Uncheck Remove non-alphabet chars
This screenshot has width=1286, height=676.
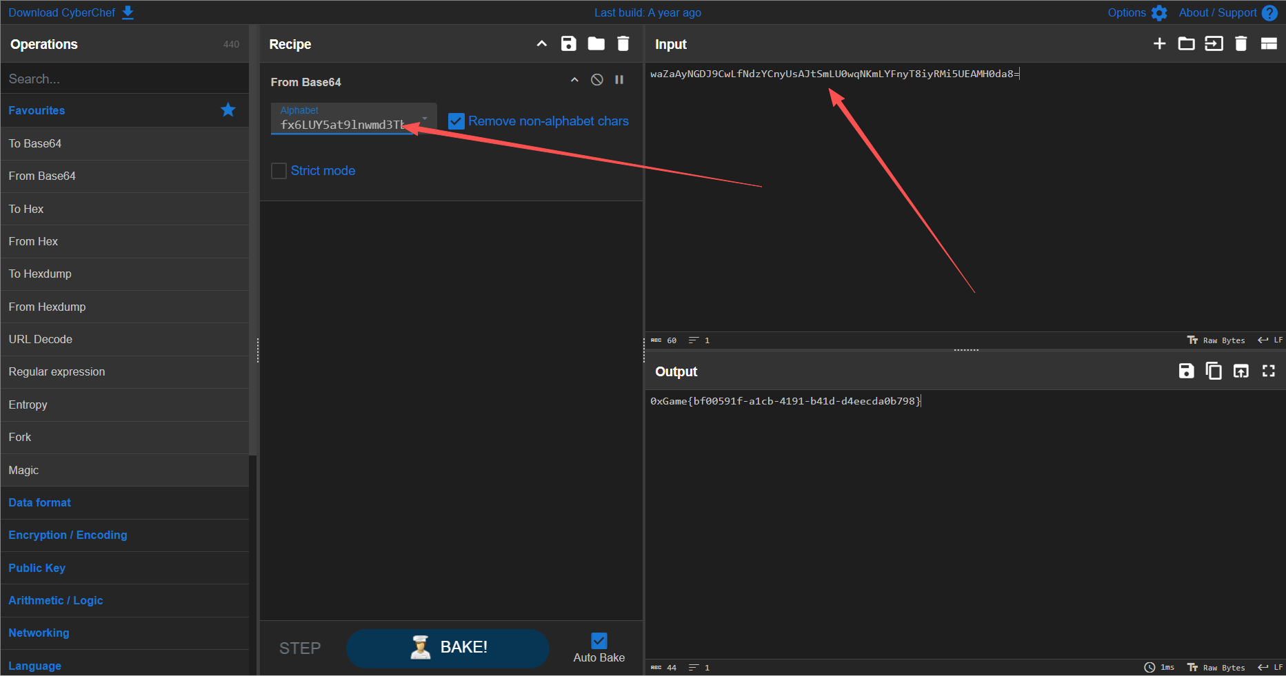pyautogui.click(x=456, y=121)
